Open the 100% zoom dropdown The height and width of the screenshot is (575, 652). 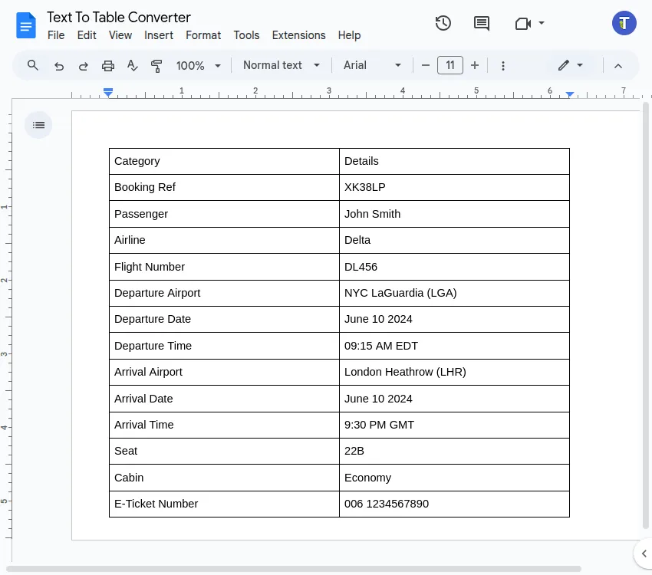199,66
